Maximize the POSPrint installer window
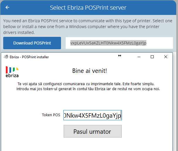The image size is (178, 151). point(152,57)
